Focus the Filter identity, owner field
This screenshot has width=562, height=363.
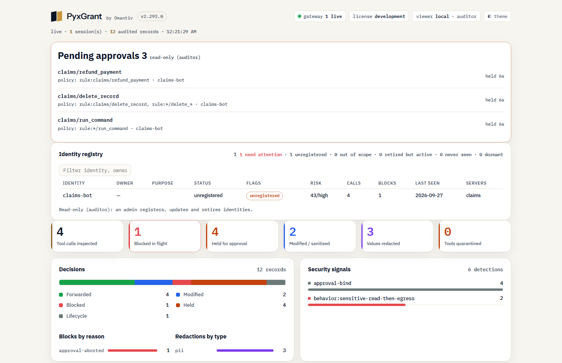point(95,170)
